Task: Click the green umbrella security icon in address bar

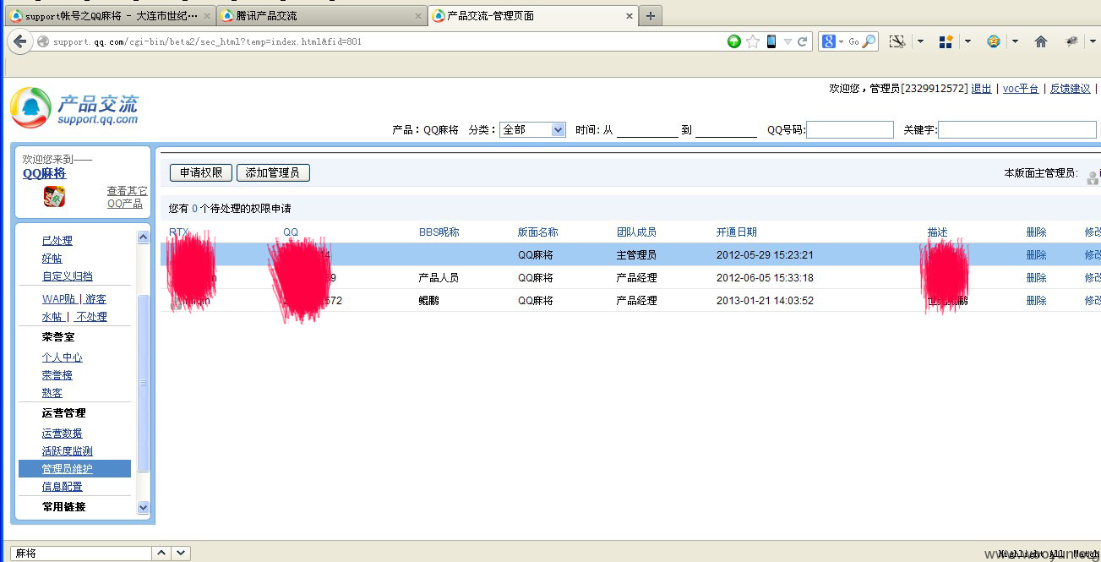Action: click(734, 41)
